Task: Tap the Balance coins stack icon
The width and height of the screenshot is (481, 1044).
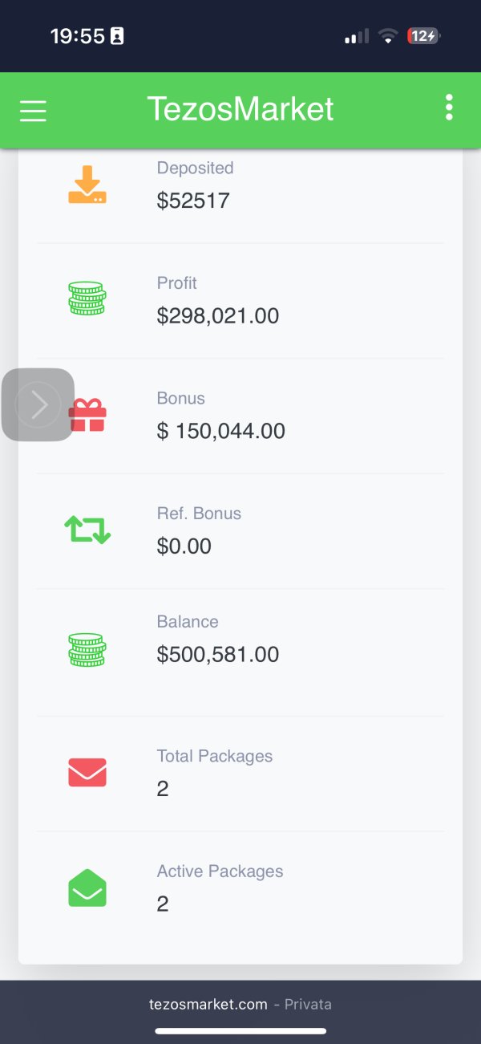Action: [x=87, y=649]
